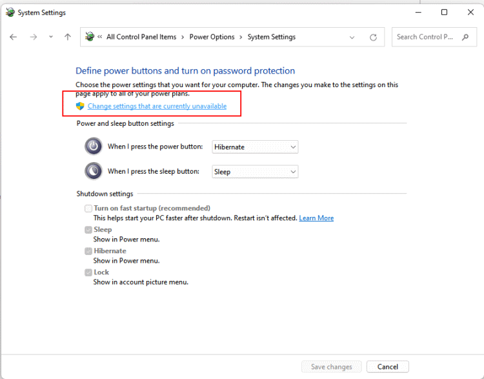Expand the address bar history dropdown
The width and height of the screenshot is (484, 379).
[x=352, y=37]
